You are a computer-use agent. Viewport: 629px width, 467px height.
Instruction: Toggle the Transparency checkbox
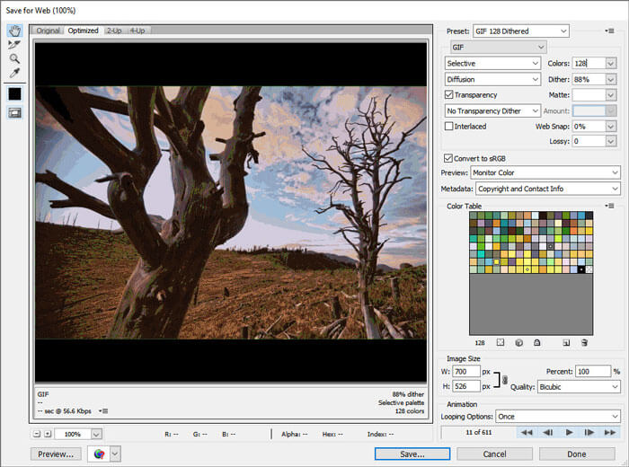click(449, 94)
